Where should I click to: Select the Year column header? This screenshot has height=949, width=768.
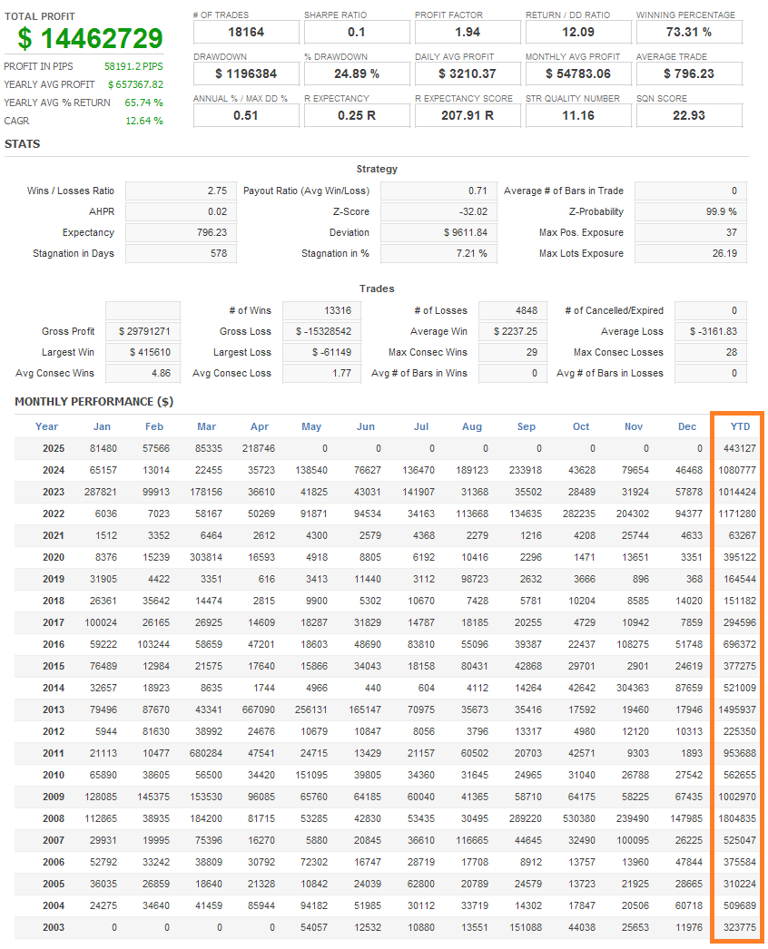pyautogui.click(x=46, y=426)
